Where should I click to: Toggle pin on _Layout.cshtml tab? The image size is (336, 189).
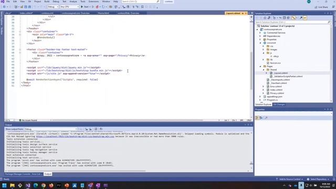click(x=243, y=13)
